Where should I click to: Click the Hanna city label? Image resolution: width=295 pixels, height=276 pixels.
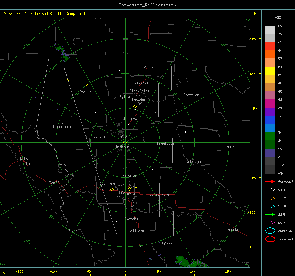(x=229, y=146)
